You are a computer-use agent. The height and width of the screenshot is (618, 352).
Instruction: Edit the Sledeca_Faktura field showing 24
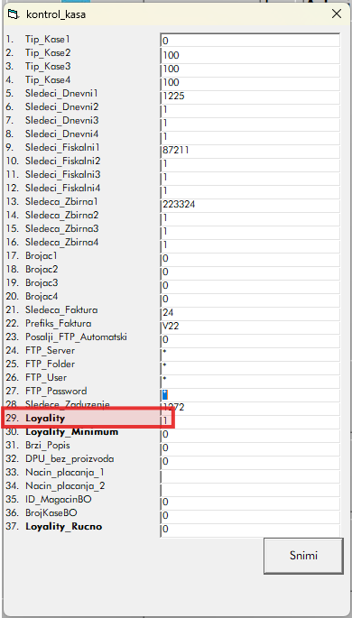(x=250, y=312)
